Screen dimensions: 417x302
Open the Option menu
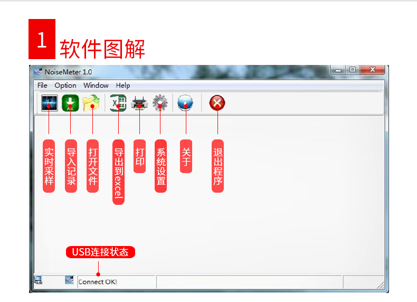[x=65, y=86]
